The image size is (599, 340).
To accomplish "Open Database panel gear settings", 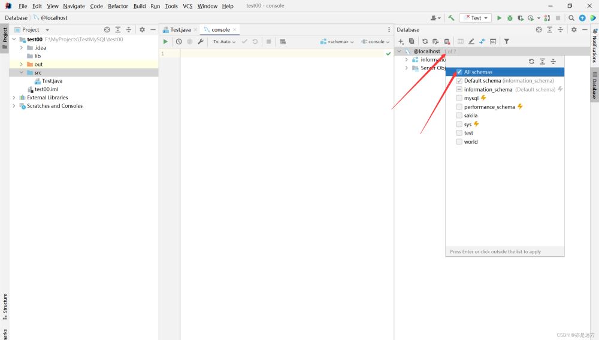I will click(574, 29).
